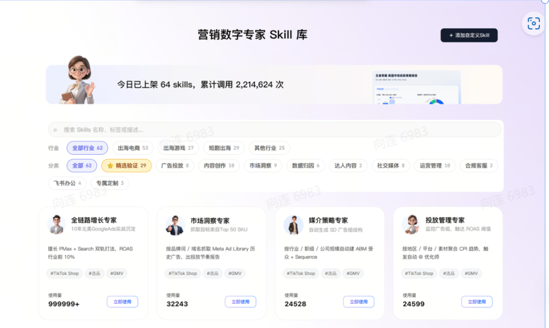Click #选品 tag on 媒介策略专家 card
549x328 pixels.
coord(330,274)
